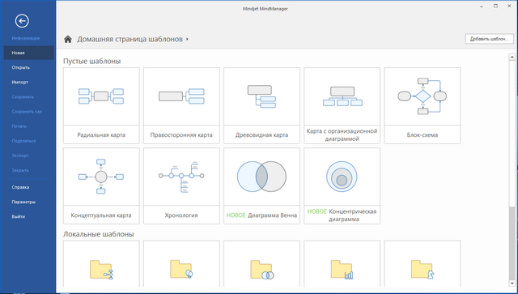This screenshot has width=518, height=294.
Task: Choose the Tree map template icon
Action: tap(261, 96)
